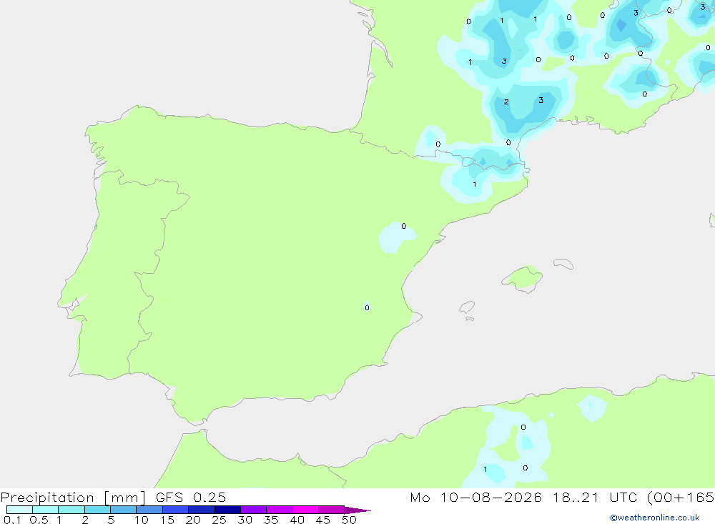
Task: Pick the 35–40 mm violet legend swatch
Action: (280, 510)
